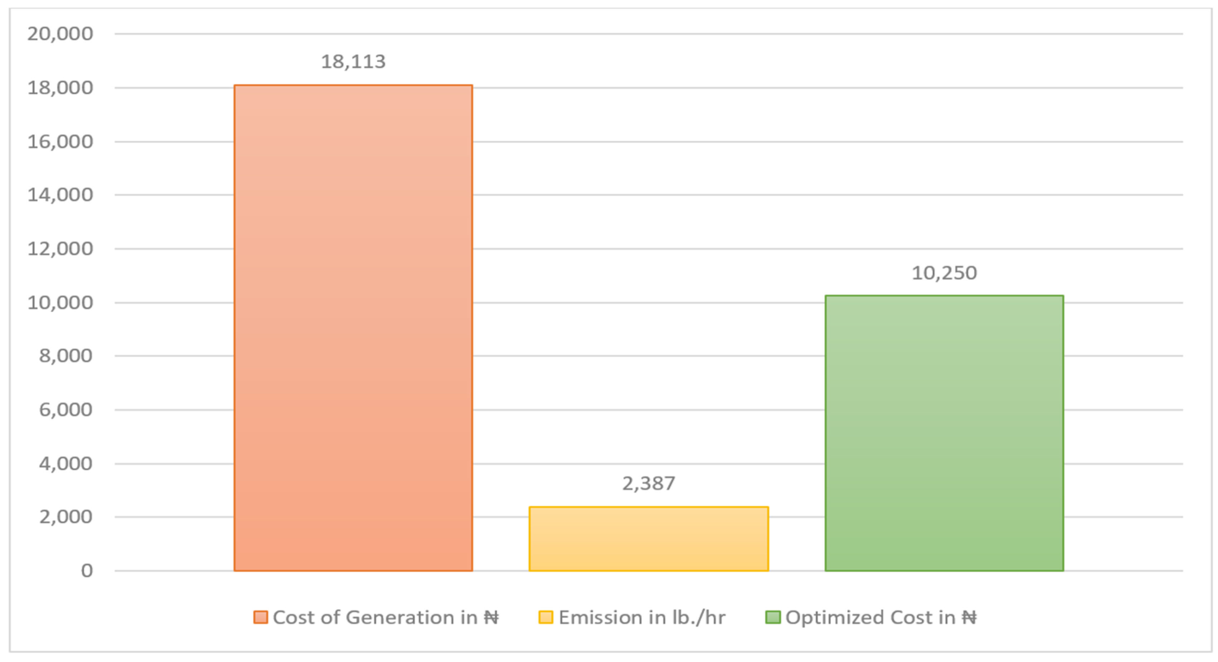Click the 6,000 axis tick label
1218x662 pixels.
click(x=66, y=410)
